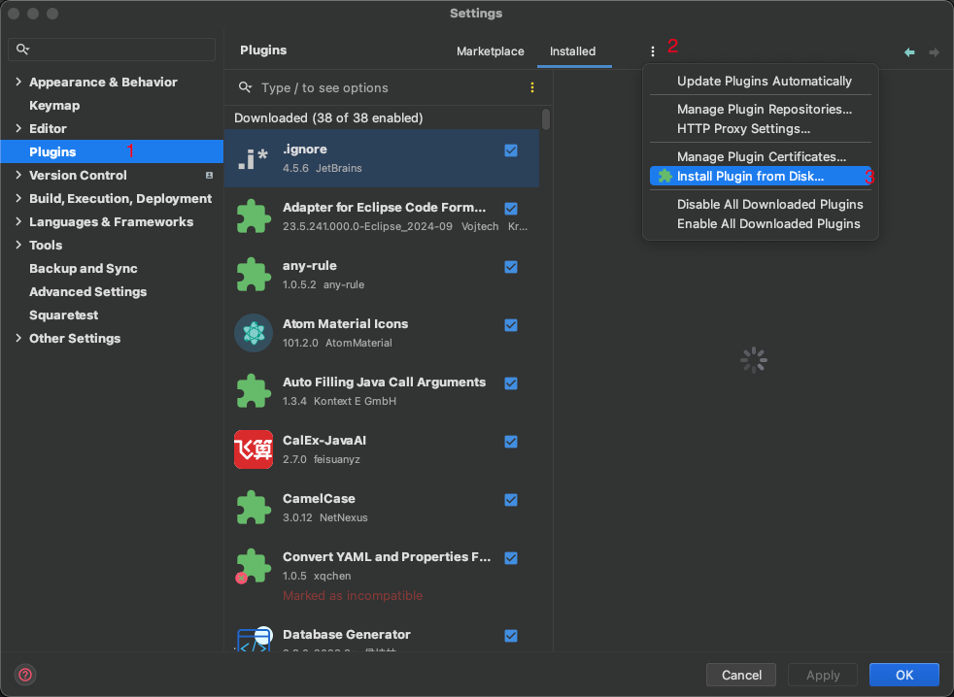954x697 pixels.
Task: Select the CalEx-JavaAI red plugin icon
Action: click(254, 449)
